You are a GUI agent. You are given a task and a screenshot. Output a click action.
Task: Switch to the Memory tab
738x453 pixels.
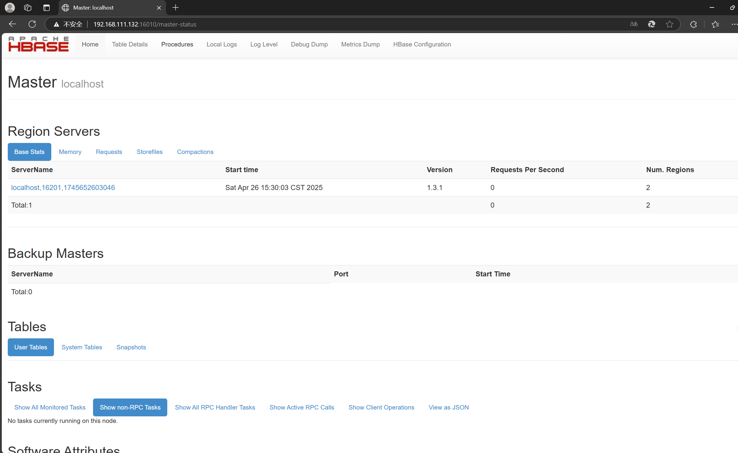(70, 152)
